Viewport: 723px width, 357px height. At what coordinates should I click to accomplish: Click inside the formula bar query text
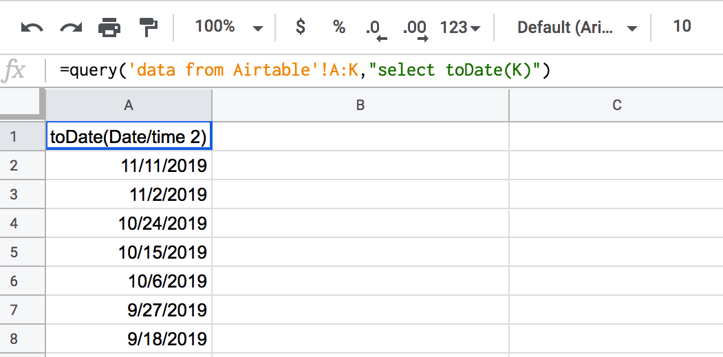305,70
